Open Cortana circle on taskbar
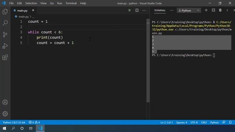The width and height of the screenshot is (235, 132). coord(22,128)
